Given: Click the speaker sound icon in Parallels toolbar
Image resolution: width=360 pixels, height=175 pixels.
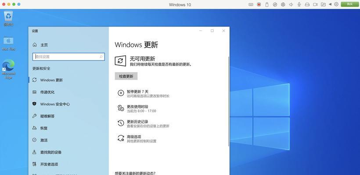Looking at the screenshot, I should (291, 4).
